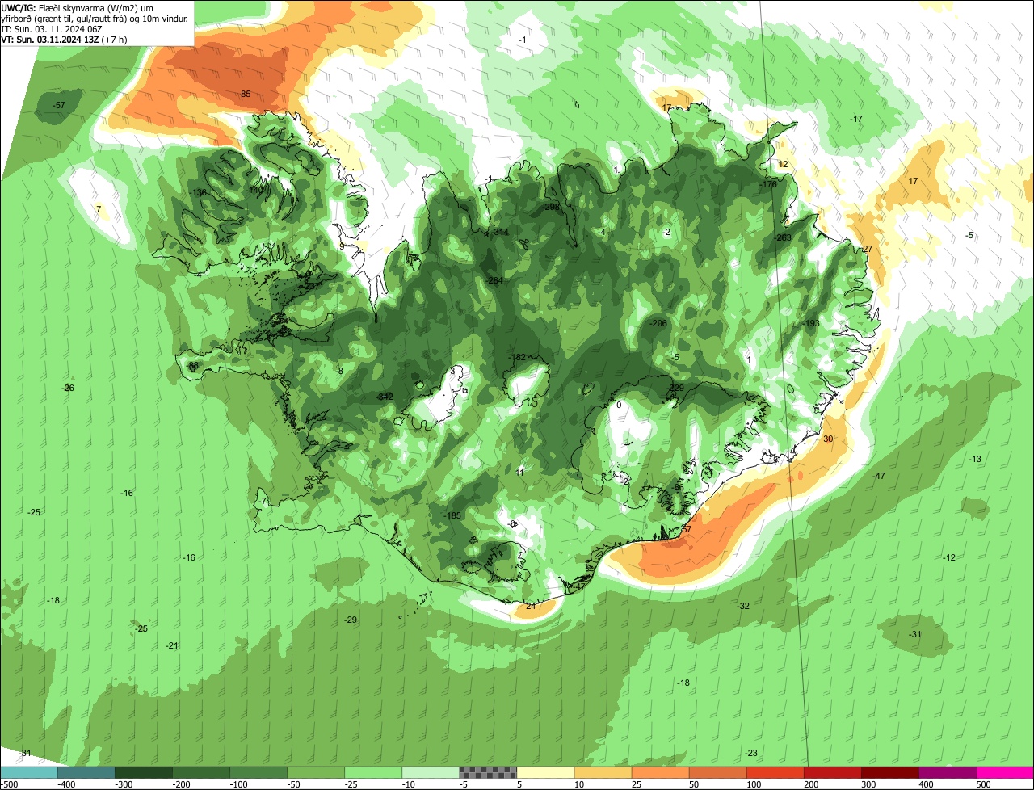Click the flux value '24' off the south coast
The height and width of the screenshot is (790, 1034).
pos(531,607)
